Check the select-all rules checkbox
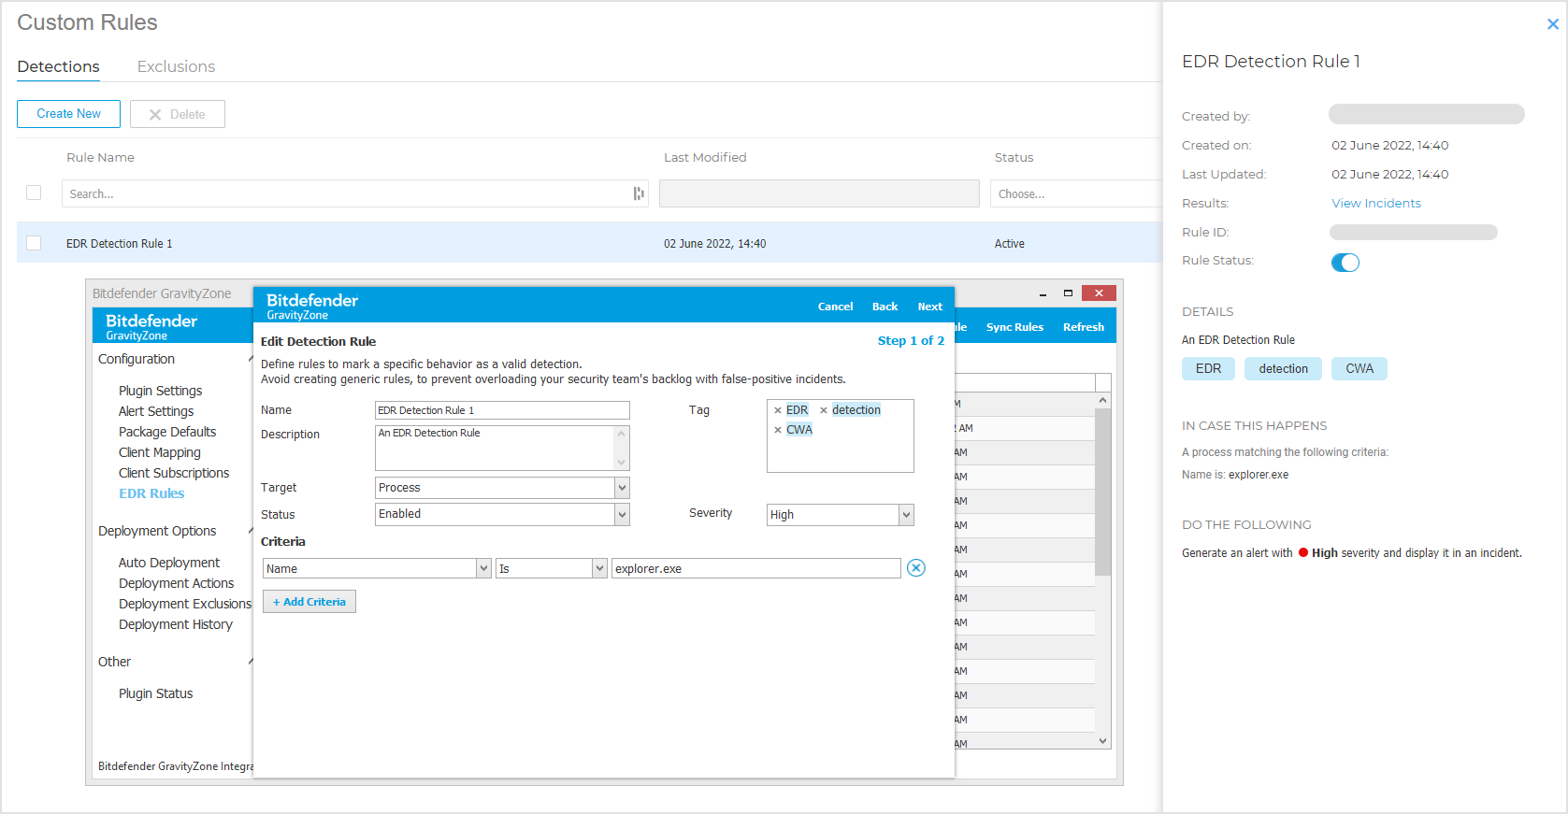 point(34,193)
